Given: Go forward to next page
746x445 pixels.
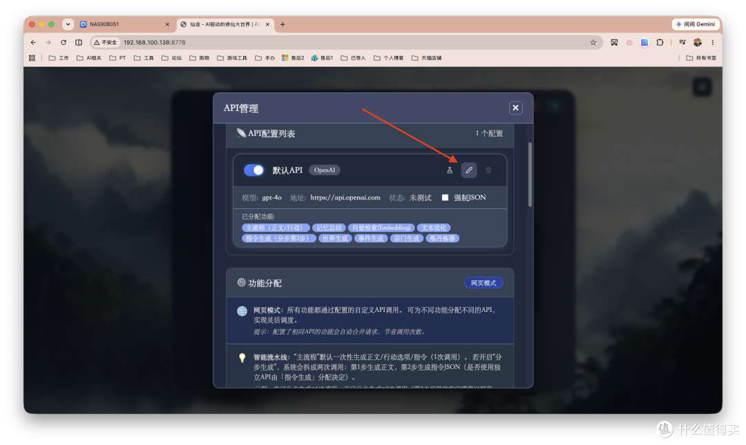Looking at the screenshot, I should (x=48, y=42).
